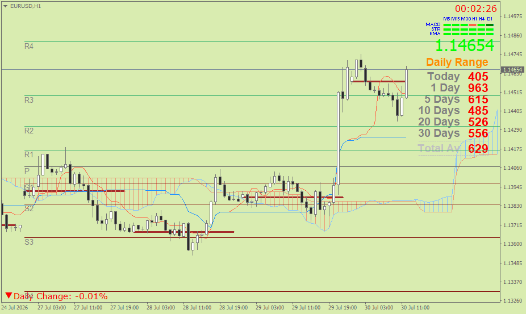Click the 10 Days range label
Image resolution: width=526 pixels, height=314 pixels.
coord(439,110)
